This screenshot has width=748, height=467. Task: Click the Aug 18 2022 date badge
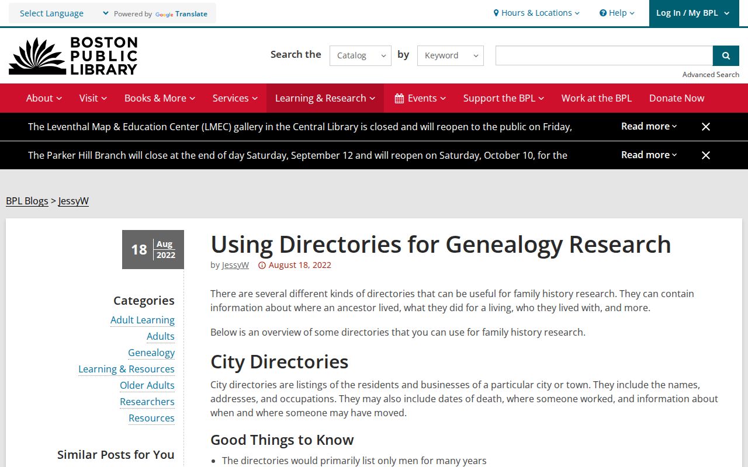point(153,250)
